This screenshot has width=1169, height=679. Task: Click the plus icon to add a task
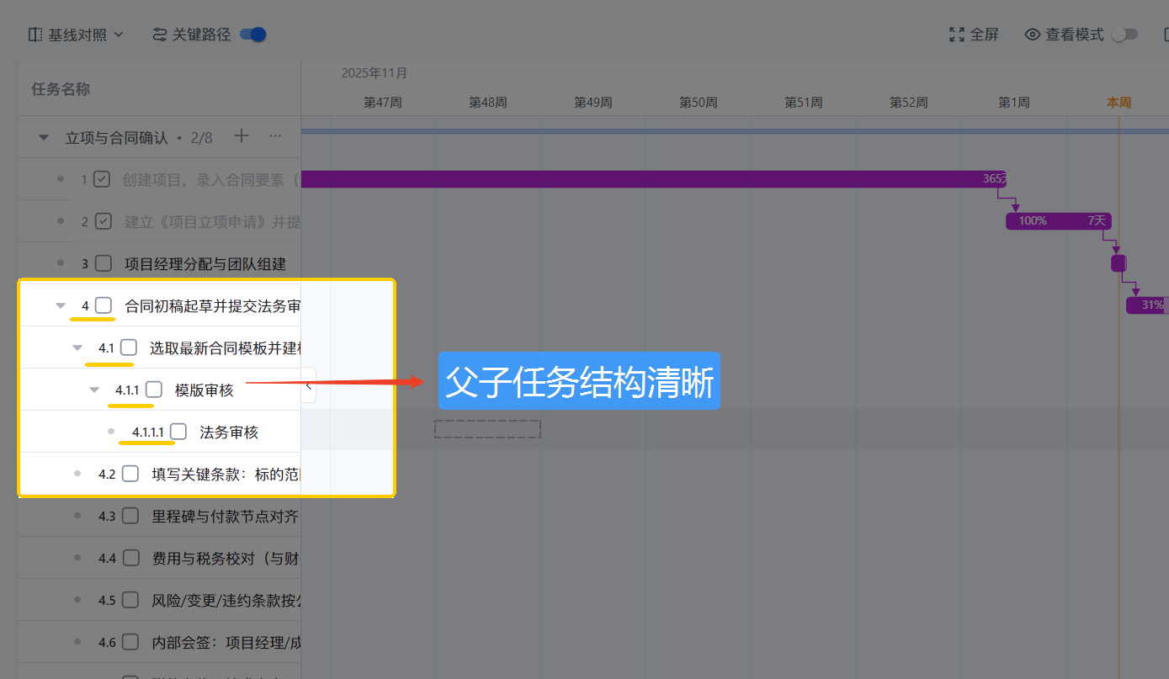(x=241, y=135)
